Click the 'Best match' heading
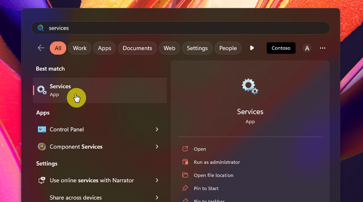The width and height of the screenshot is (363, 202). (x=50, y=69)
